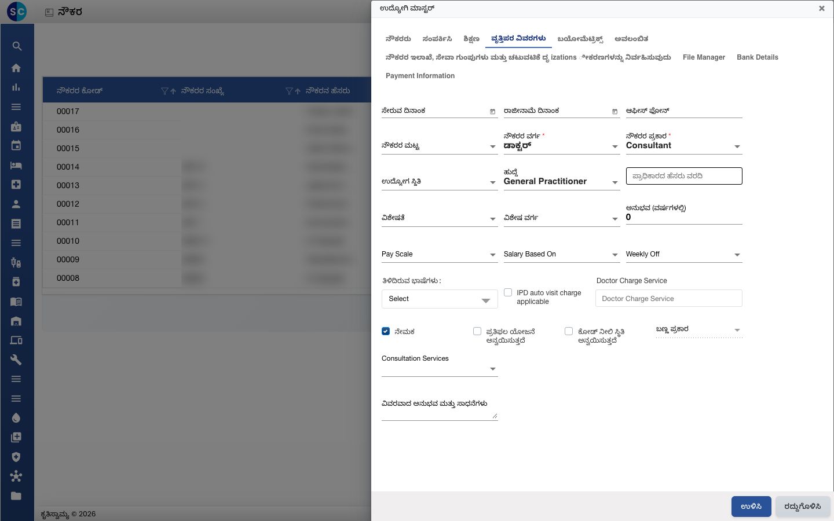Image resolution: width=834 pixels, height=521 pixels.
Task: Expand the Pay Scale dropdown
Action: click(440, 255)
